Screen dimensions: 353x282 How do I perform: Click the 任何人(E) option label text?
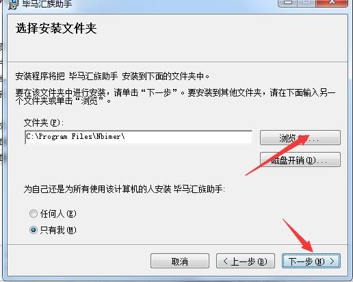point(58,214)
